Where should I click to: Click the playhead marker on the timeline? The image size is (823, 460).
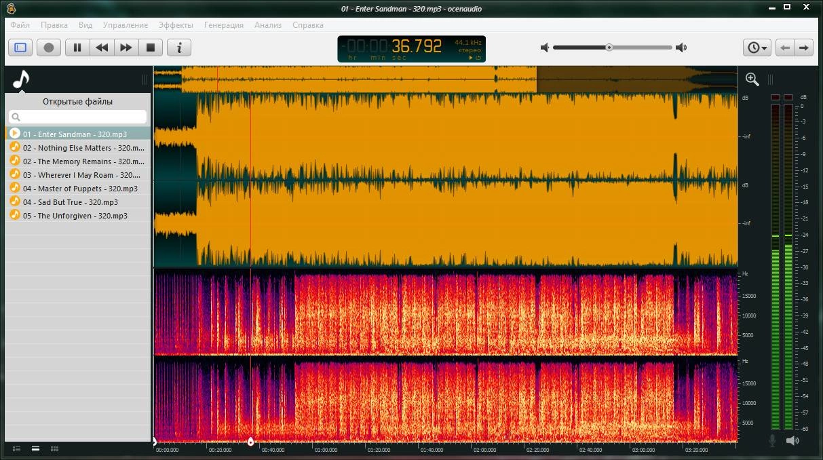click(250, 442)
